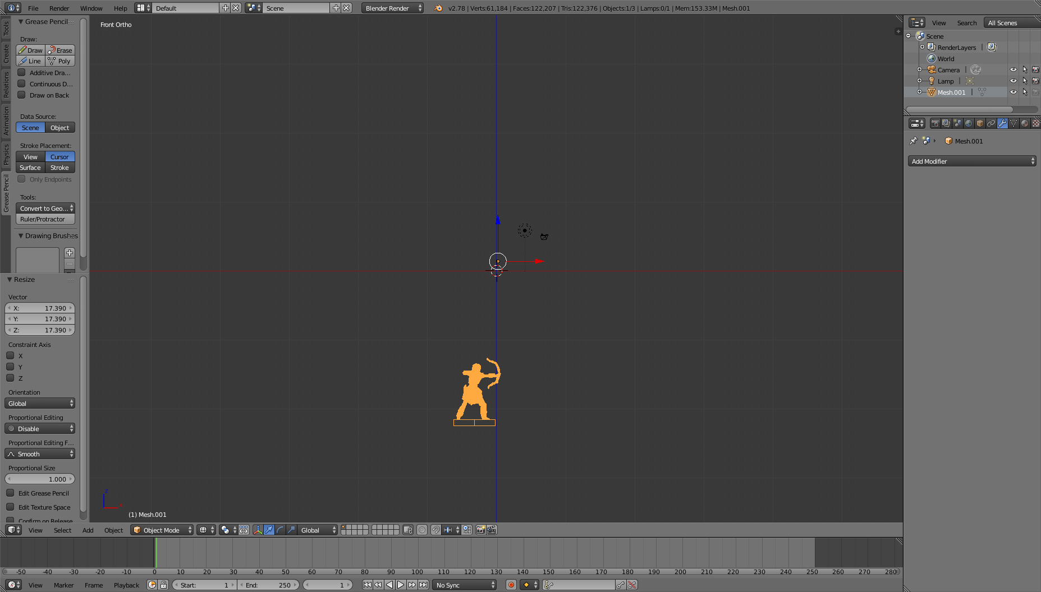The width and height of the screenshot is (1041, 592).
Task: Toggle the 3D manipulator widget icon
Action: (x=258, y=530)
